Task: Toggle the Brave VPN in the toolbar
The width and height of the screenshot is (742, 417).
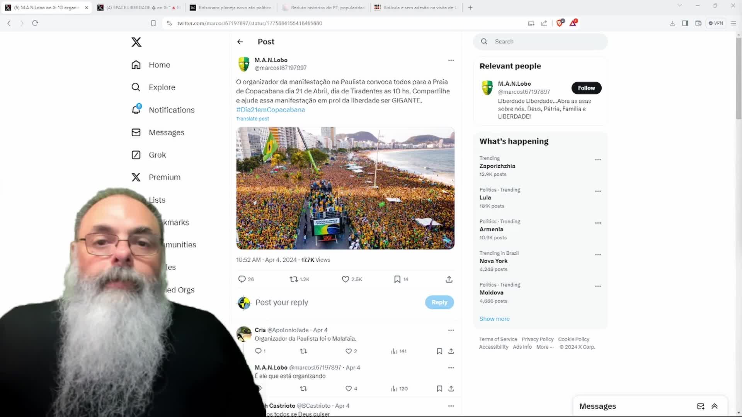Action: tap(716, 23)
